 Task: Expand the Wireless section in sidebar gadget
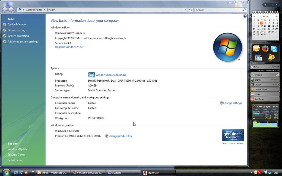click(x=265, y=75)
